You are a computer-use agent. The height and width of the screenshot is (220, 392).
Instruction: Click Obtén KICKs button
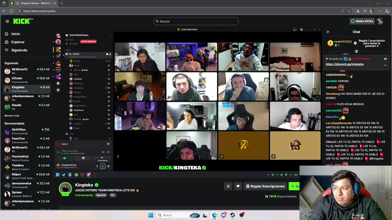pos(362,21)
